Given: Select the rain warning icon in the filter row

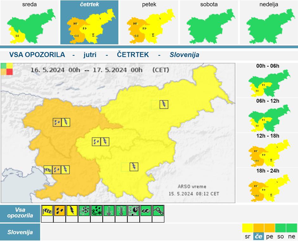Looking at the screenshot, I should click(60, 211).
